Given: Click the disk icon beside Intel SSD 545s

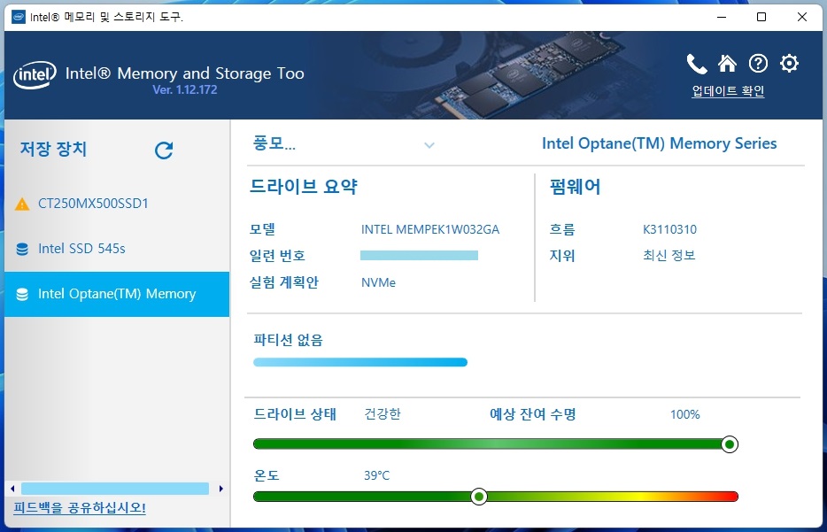Looking at the screenshot, I should click(22, 249).
